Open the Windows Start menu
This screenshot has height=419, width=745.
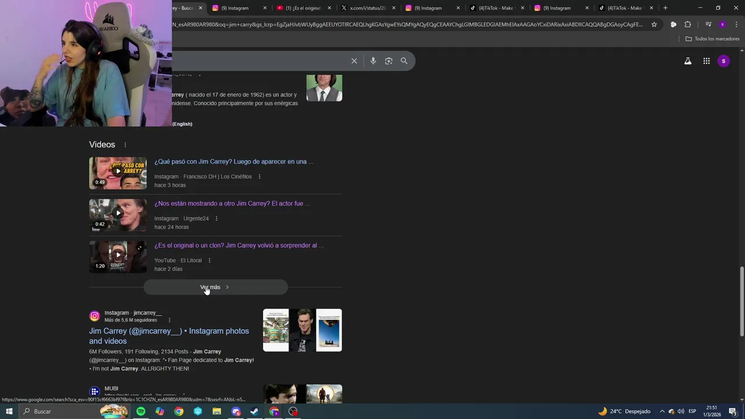[9, 411]
